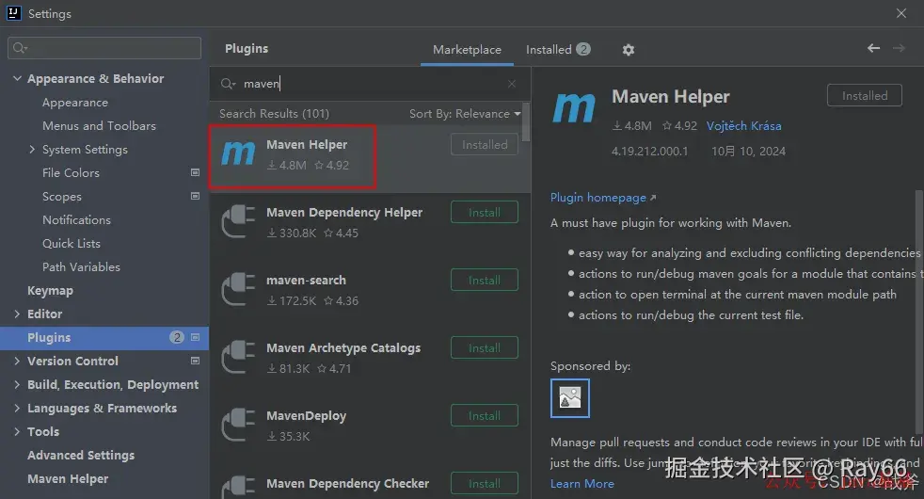Click the search results list scrollbar
The height and width of the screenshot is (499, 924).
click(x=526, y=122)
